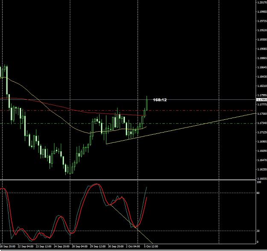This screenshot has width=267, height=251.
Task: Click the oscillator scale value 100
Action: pos(259,182)
